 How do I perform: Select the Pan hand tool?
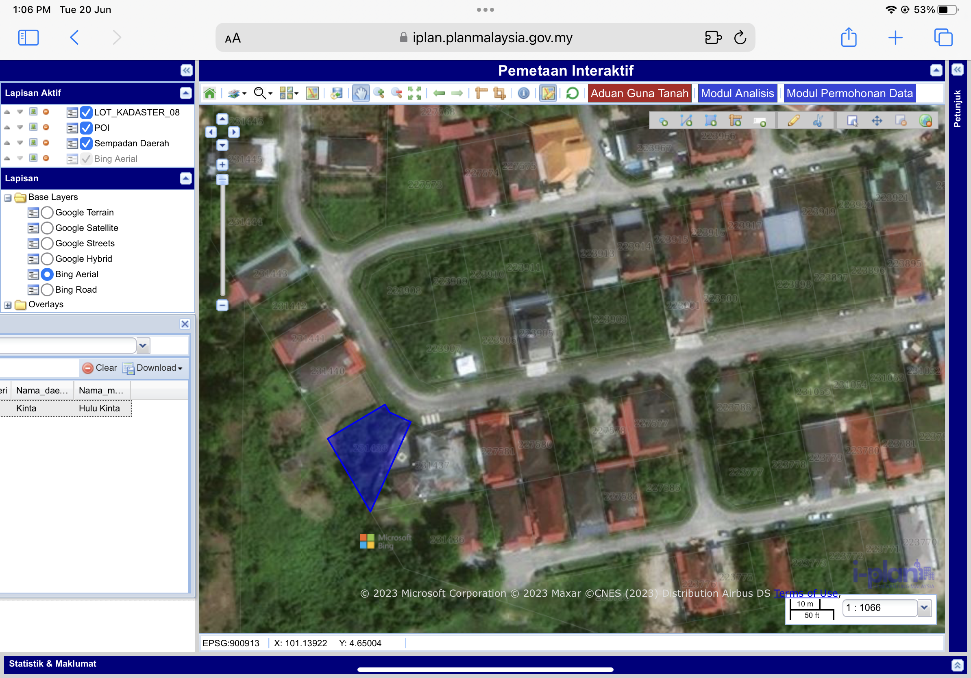coord(360,93)
